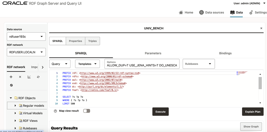This screenshot has height=132, width=267.
Task: Open the Rulebases dropdown
Action: pyautogui.click(x=199, y=64)
